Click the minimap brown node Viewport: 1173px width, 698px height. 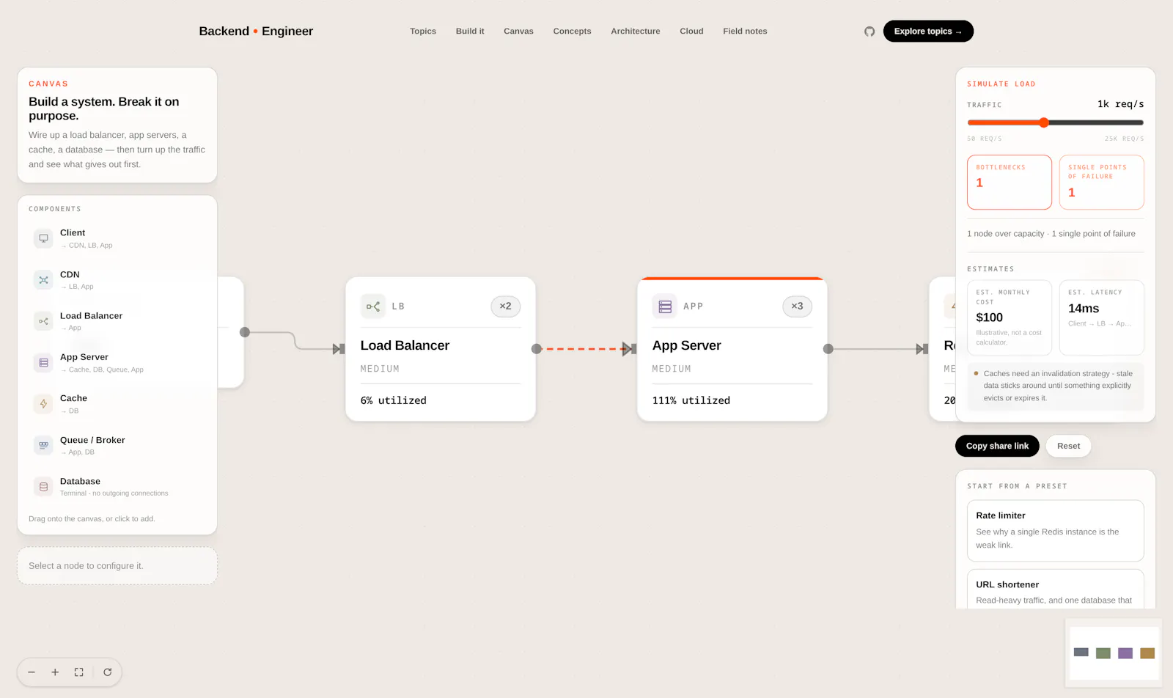tap(1147, 653)
